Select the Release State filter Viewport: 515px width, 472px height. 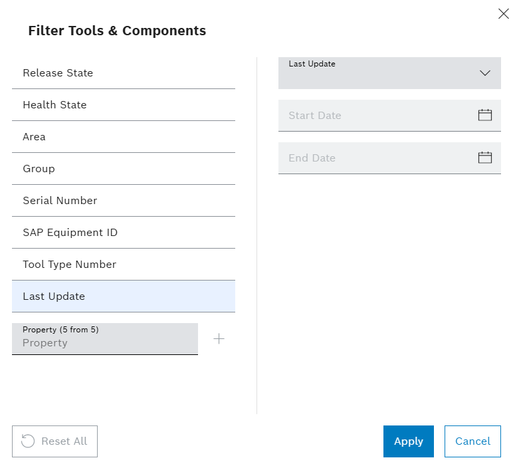coord(124,73)
